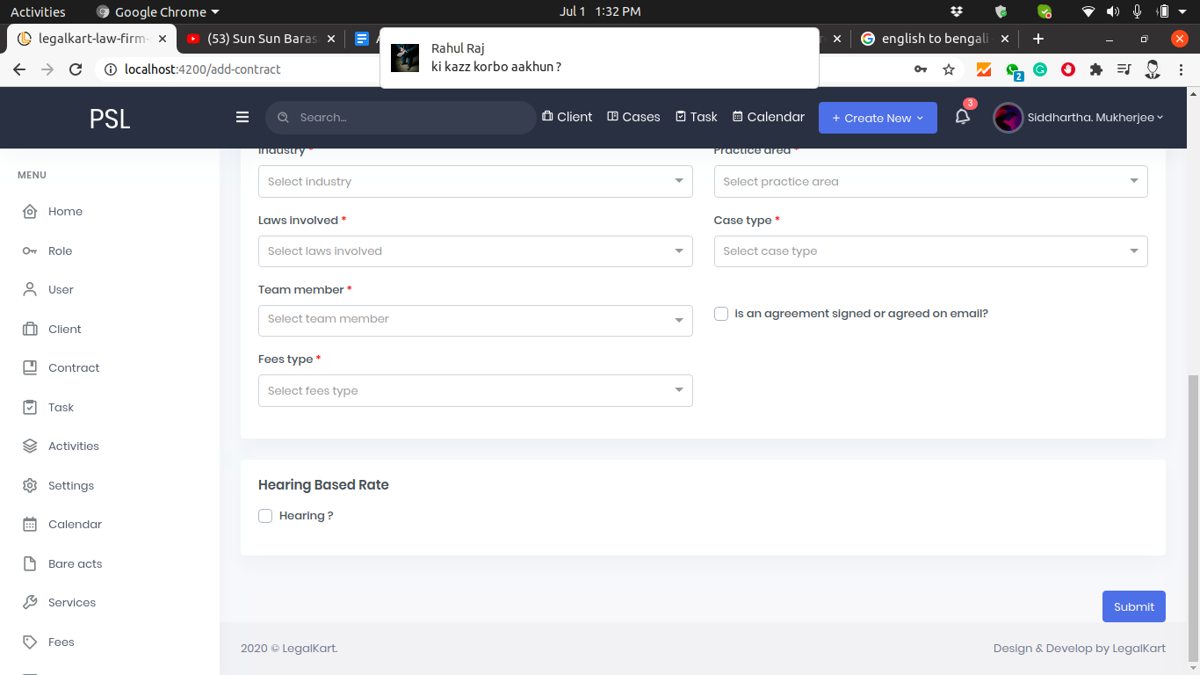Open Bare acts from the sidebar

(75, 563)
